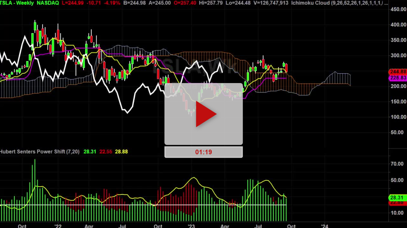Click the '23 time axis label
This screenshot has width=407, height=228.
click(191, 226)
